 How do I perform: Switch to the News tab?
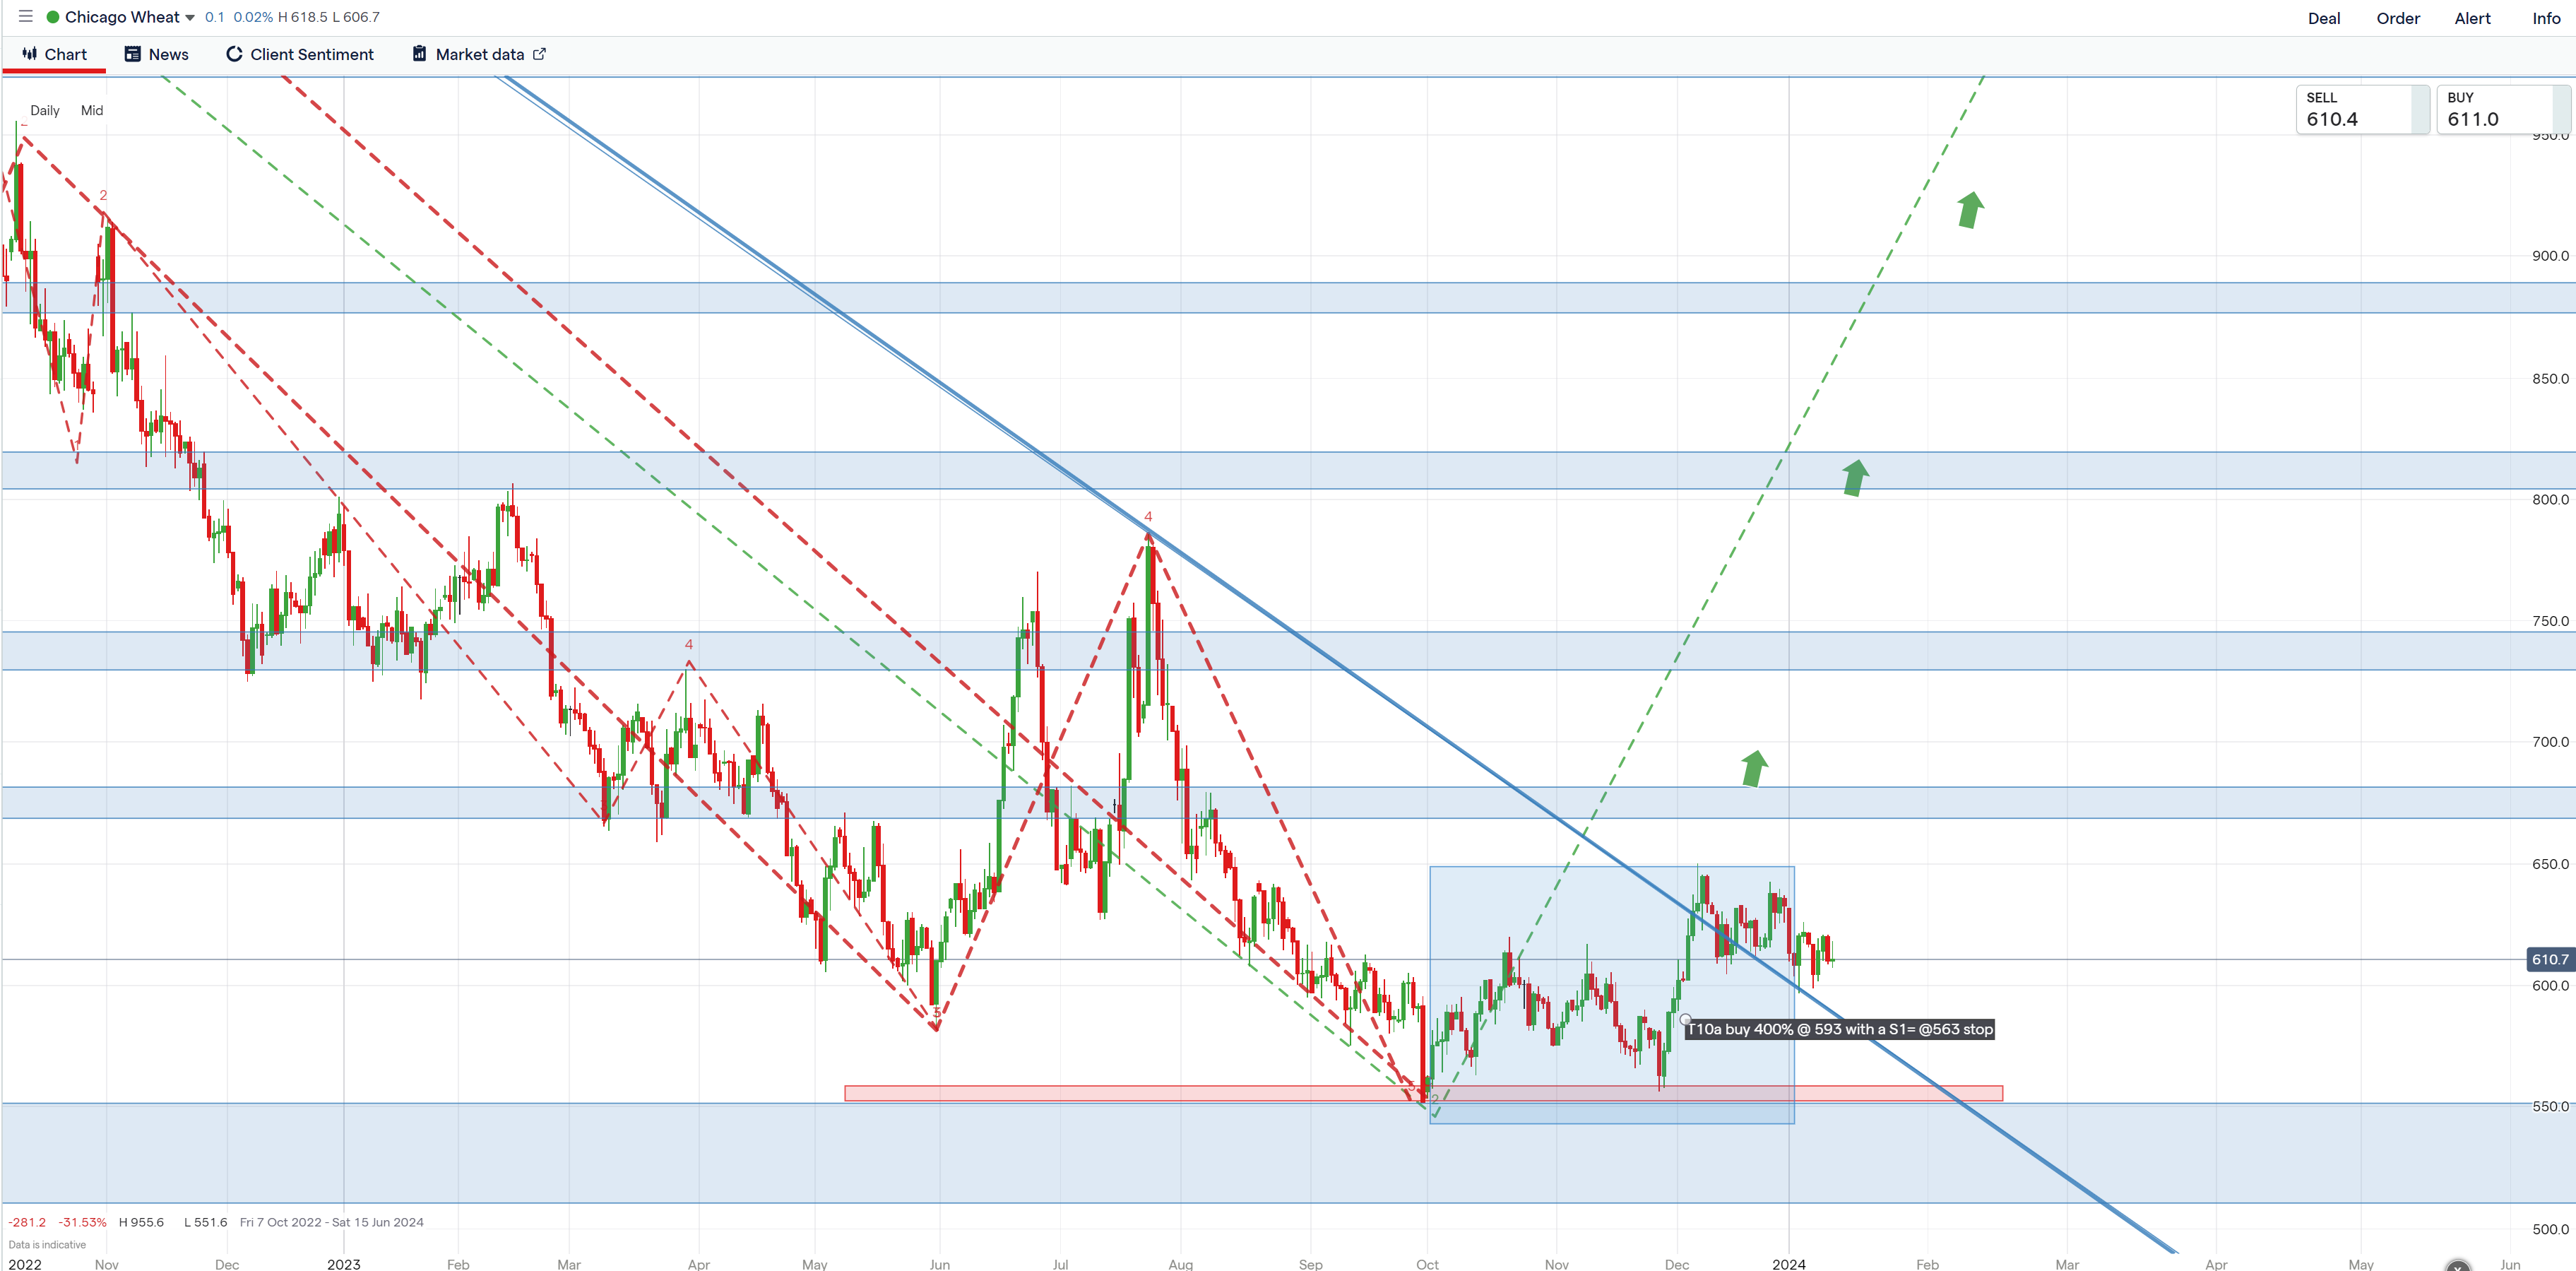168,54
